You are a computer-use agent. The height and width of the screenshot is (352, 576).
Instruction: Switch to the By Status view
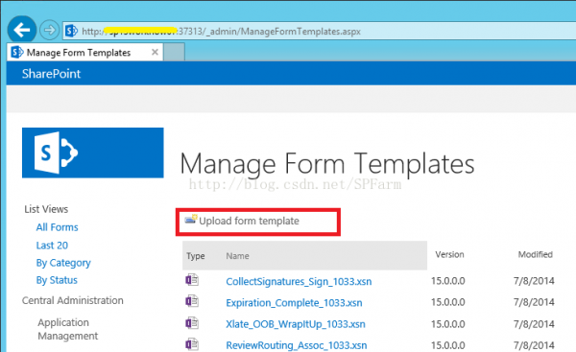pos(57,280)
